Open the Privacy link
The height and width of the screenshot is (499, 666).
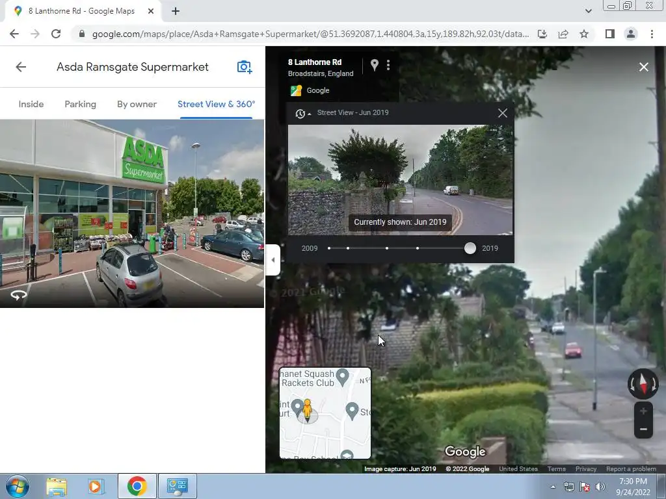[x=586, y=469]
